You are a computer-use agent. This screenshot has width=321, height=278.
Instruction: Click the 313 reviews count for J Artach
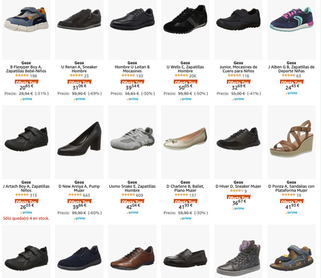pos(33,195)
